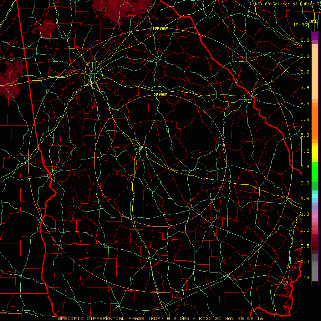The height and width of the screenshot is (321, 321).
Task: Pick the bright green segment of color bar
Action: pyautogui.click(x=315, y=172)
